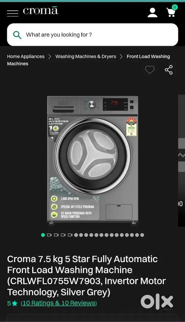The image size is (185, 322).
Task: Open the user account profile icon
Action: tap(153, 13)
